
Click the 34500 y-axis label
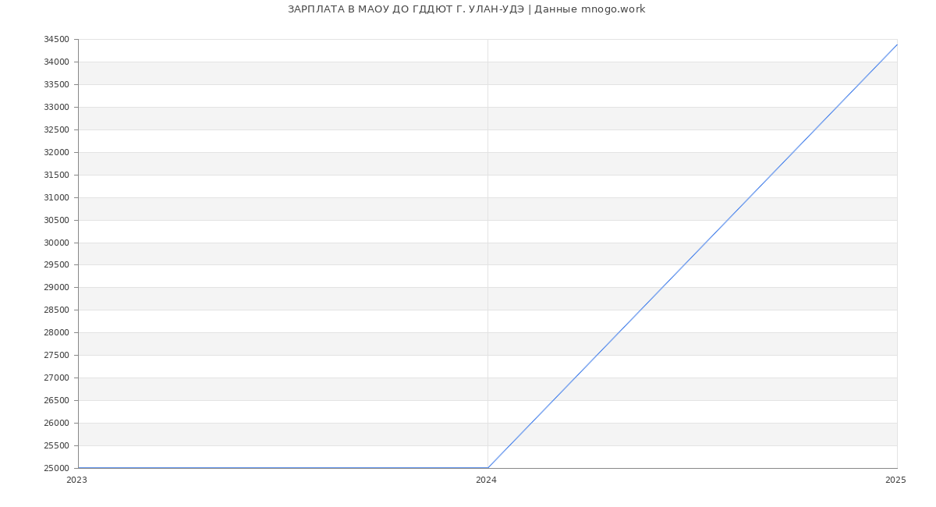[56, 40]
